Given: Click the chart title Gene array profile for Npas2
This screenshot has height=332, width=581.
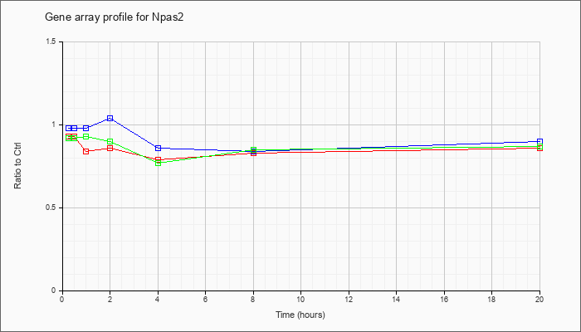Looking at the screenshot, I should pos(115,17).
